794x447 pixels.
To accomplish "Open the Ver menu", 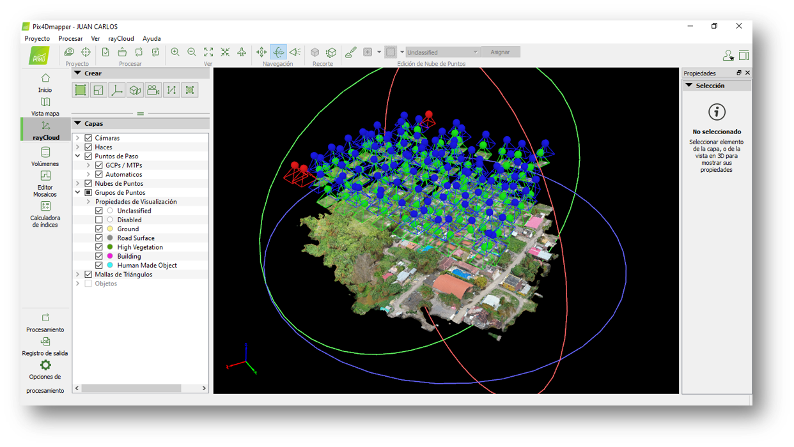I will click(x=95, y=38).
